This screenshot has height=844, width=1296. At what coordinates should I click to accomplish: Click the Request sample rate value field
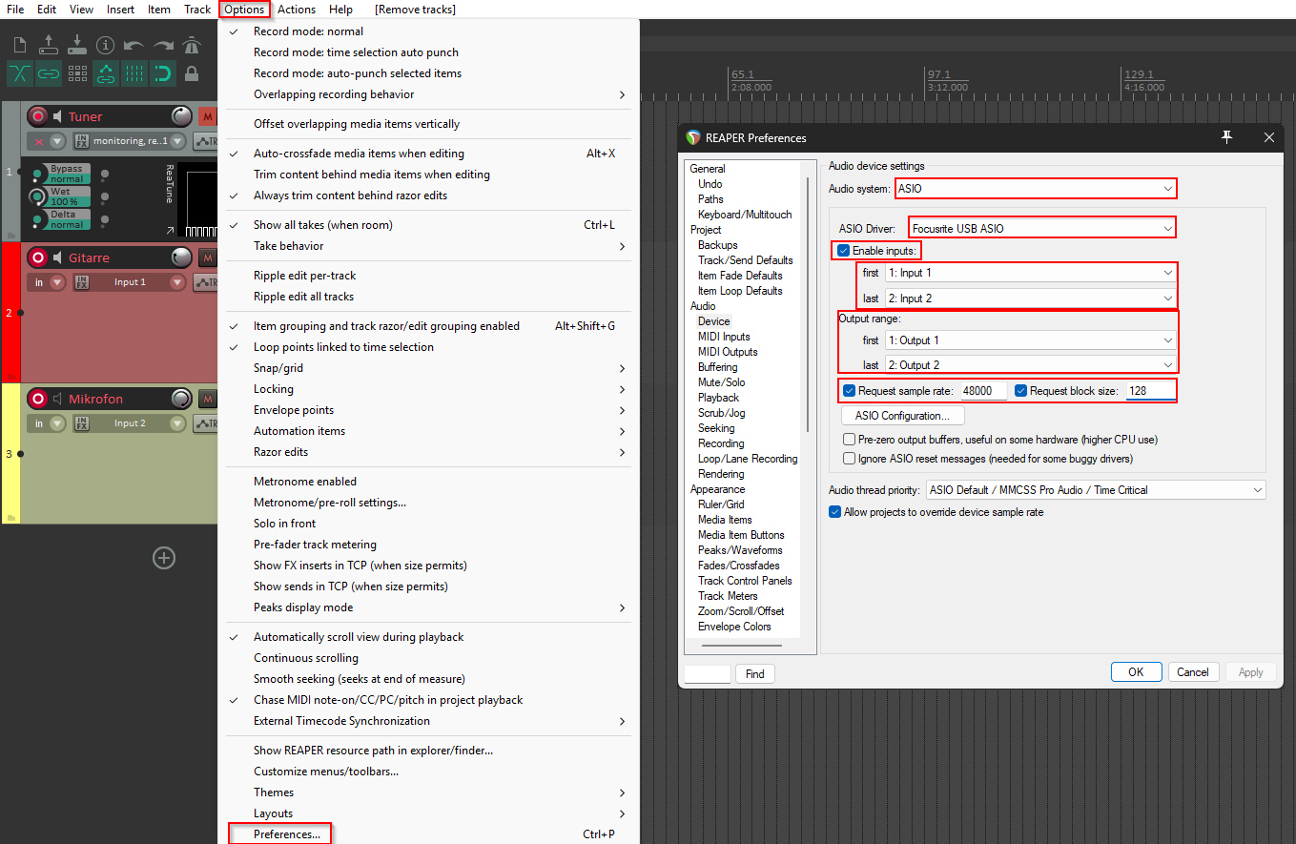[x=982, y=391]
